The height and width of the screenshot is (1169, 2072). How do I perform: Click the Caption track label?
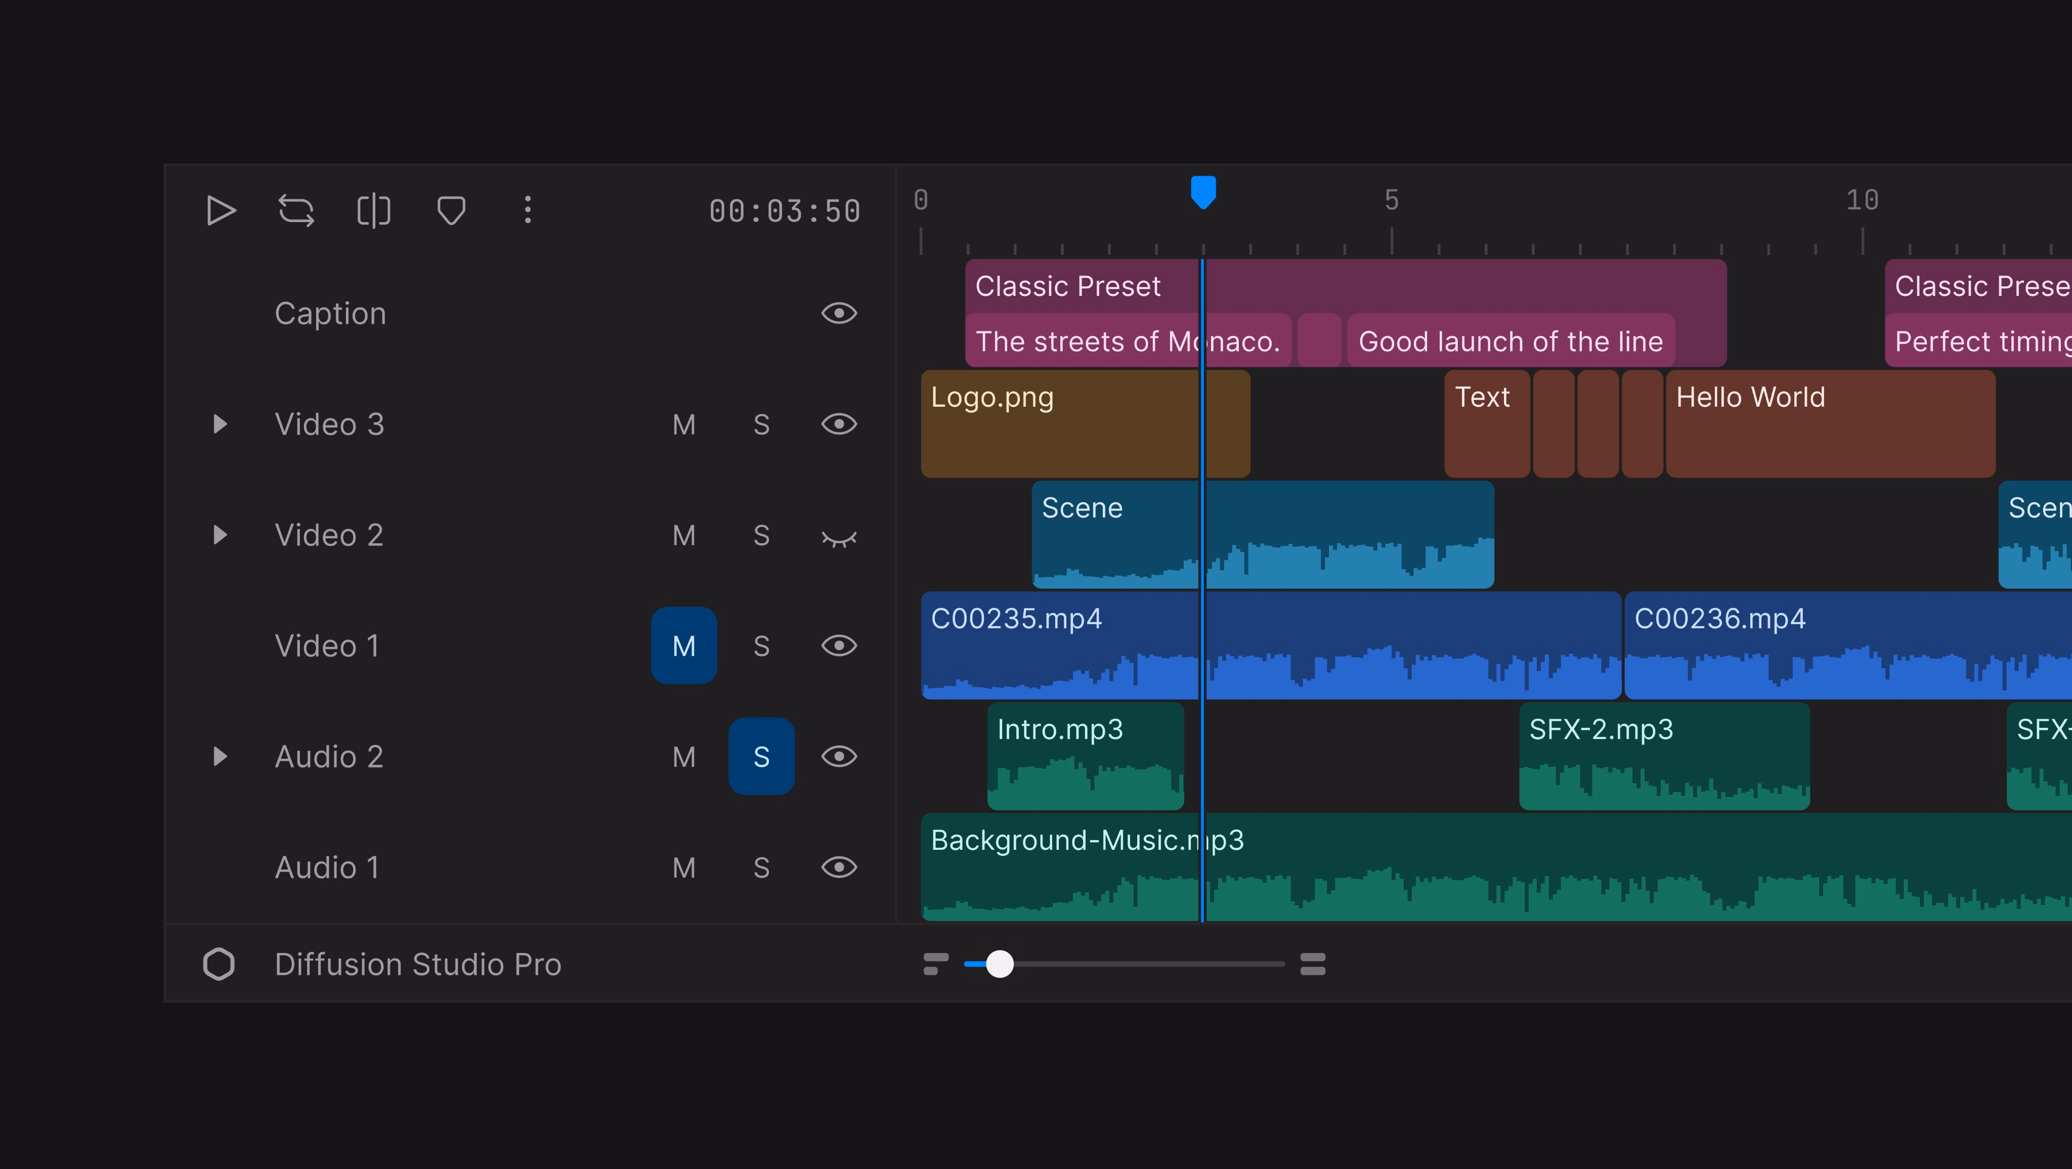point(331,313)
